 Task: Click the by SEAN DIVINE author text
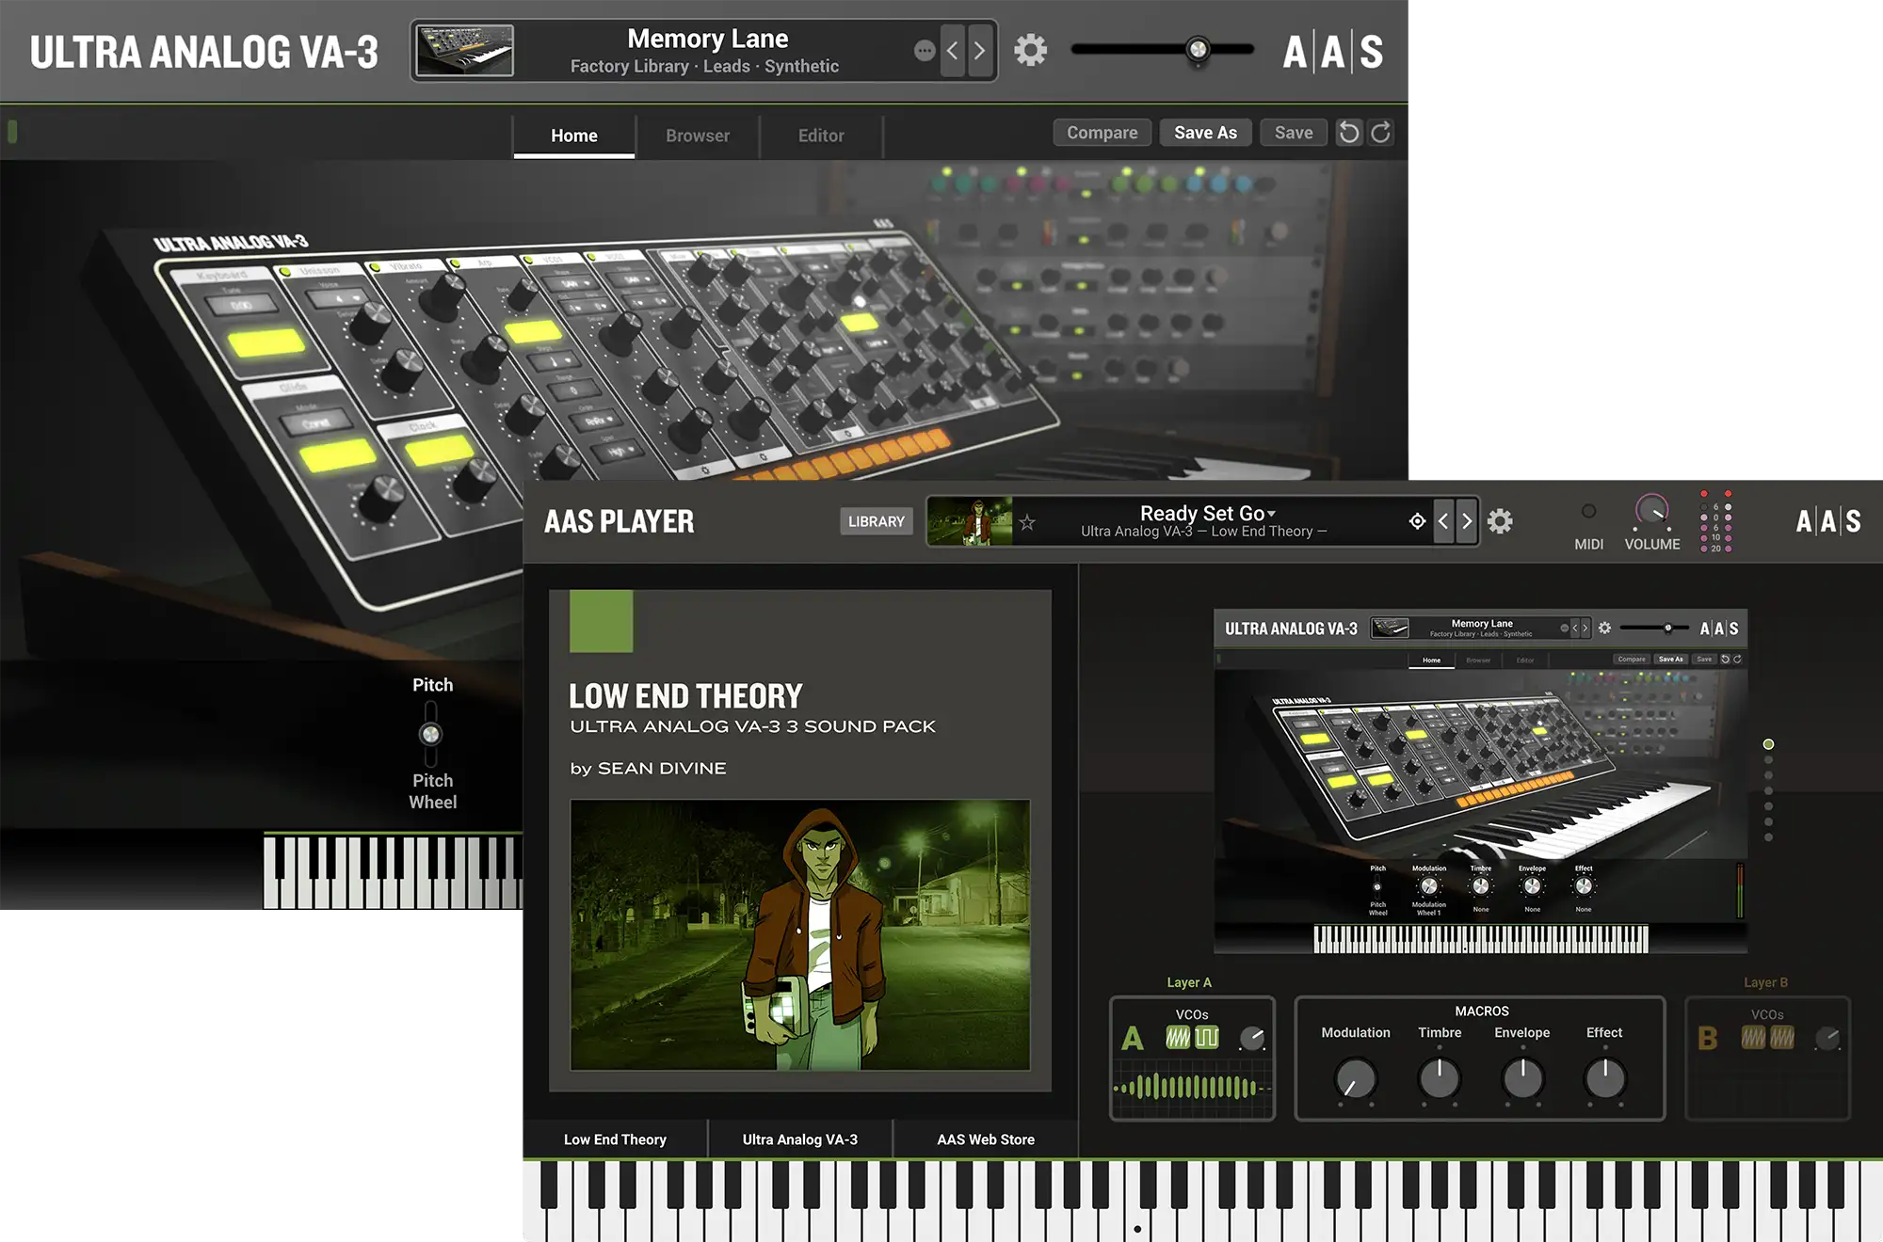pyautogui.click(x=648, y=769)
